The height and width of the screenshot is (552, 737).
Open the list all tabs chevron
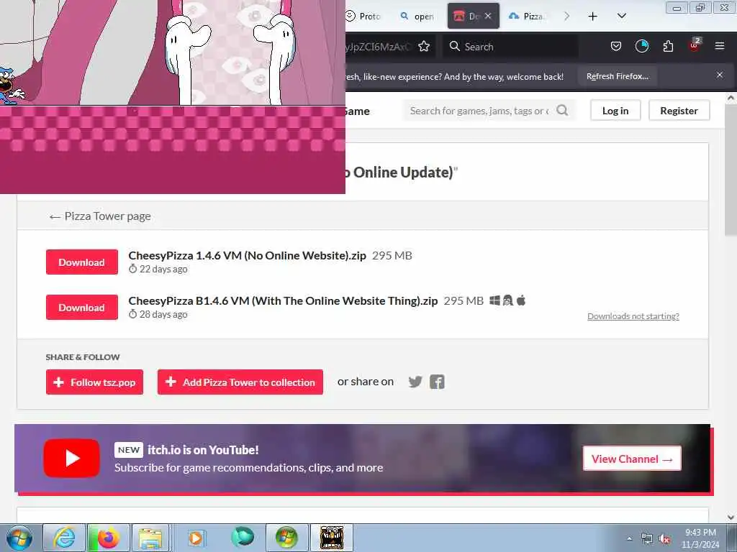click(x=621, y=17)
